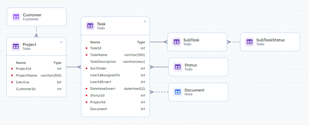Click the Status table icon
This screenshot has width=309, height=125.
(178, 67)
